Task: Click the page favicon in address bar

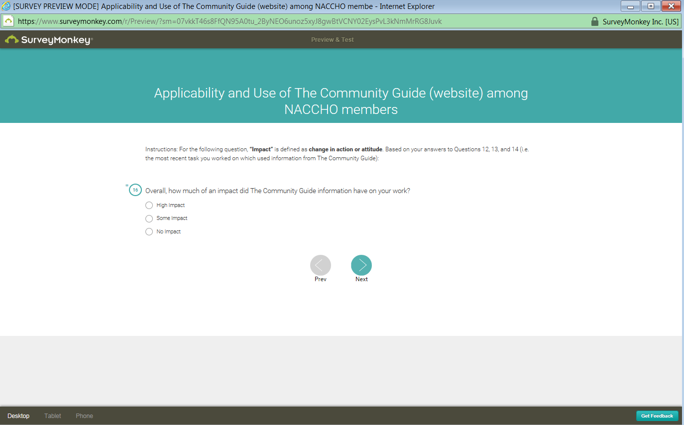Action: pos(8,21)
